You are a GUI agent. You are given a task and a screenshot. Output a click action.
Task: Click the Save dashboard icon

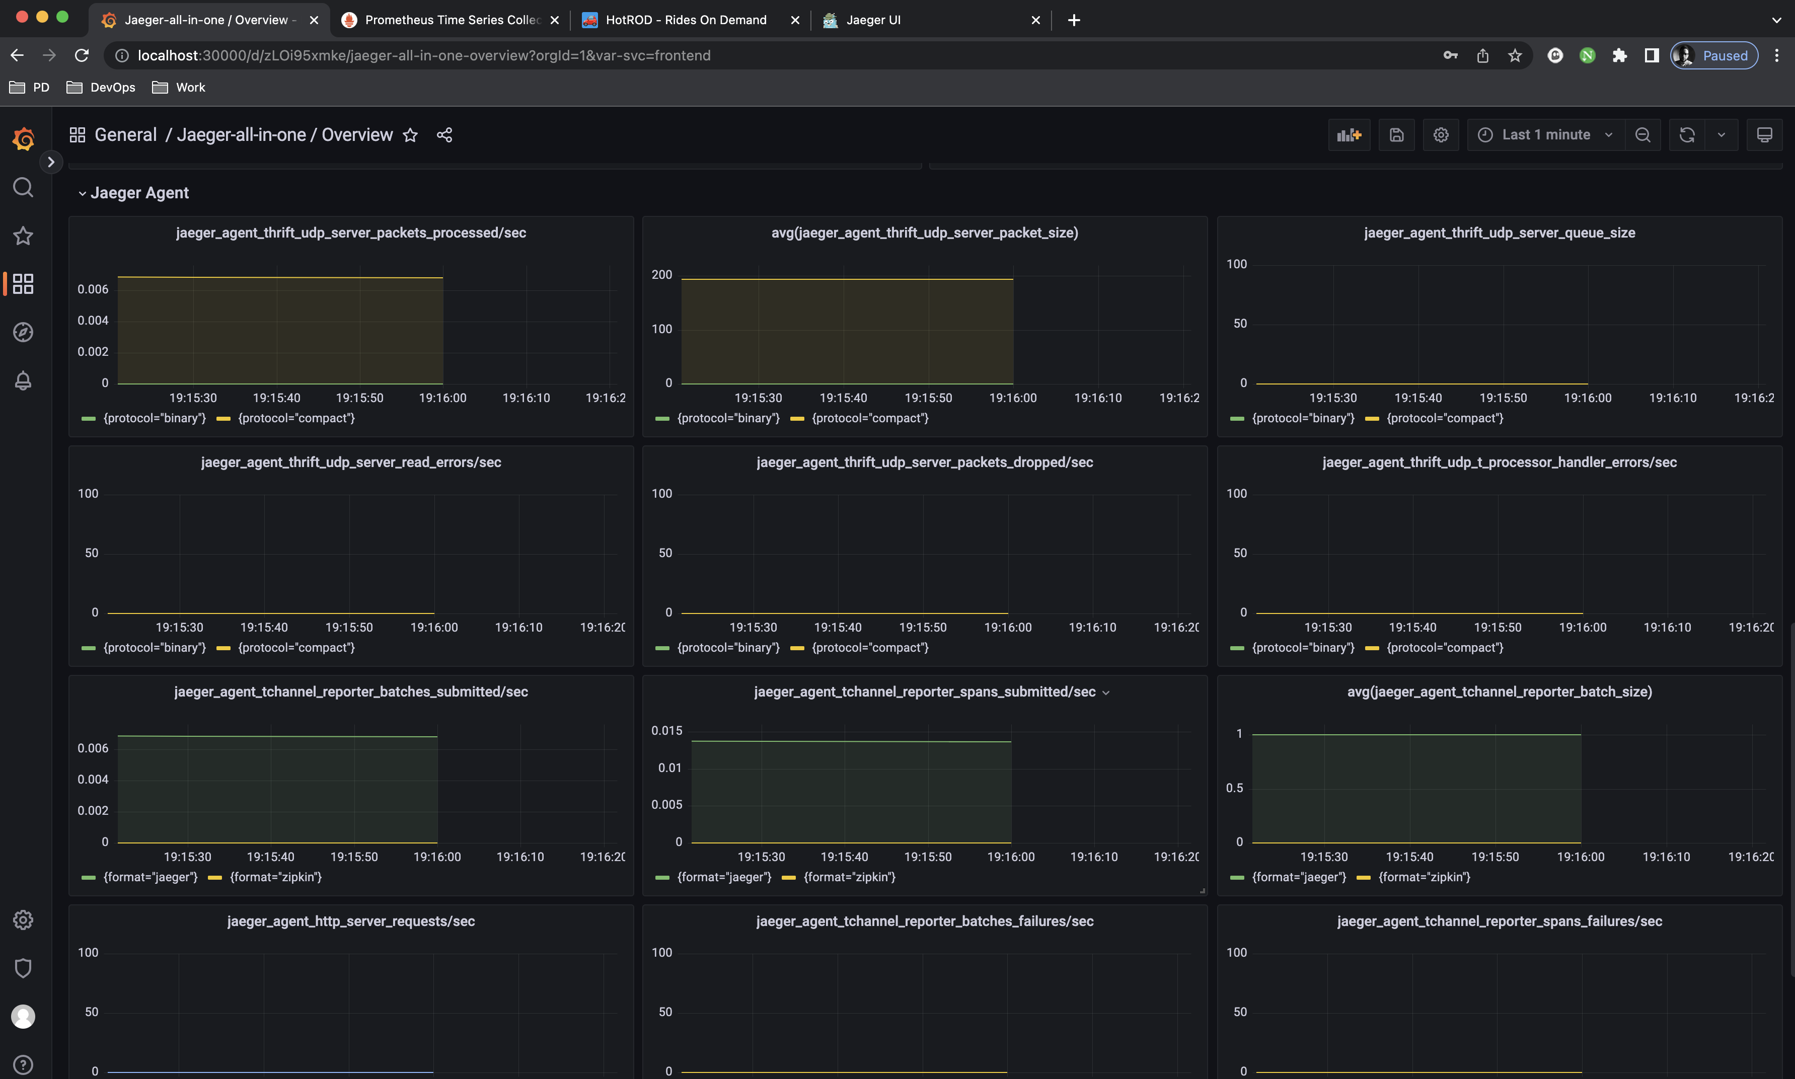[x=1396, y=135]
